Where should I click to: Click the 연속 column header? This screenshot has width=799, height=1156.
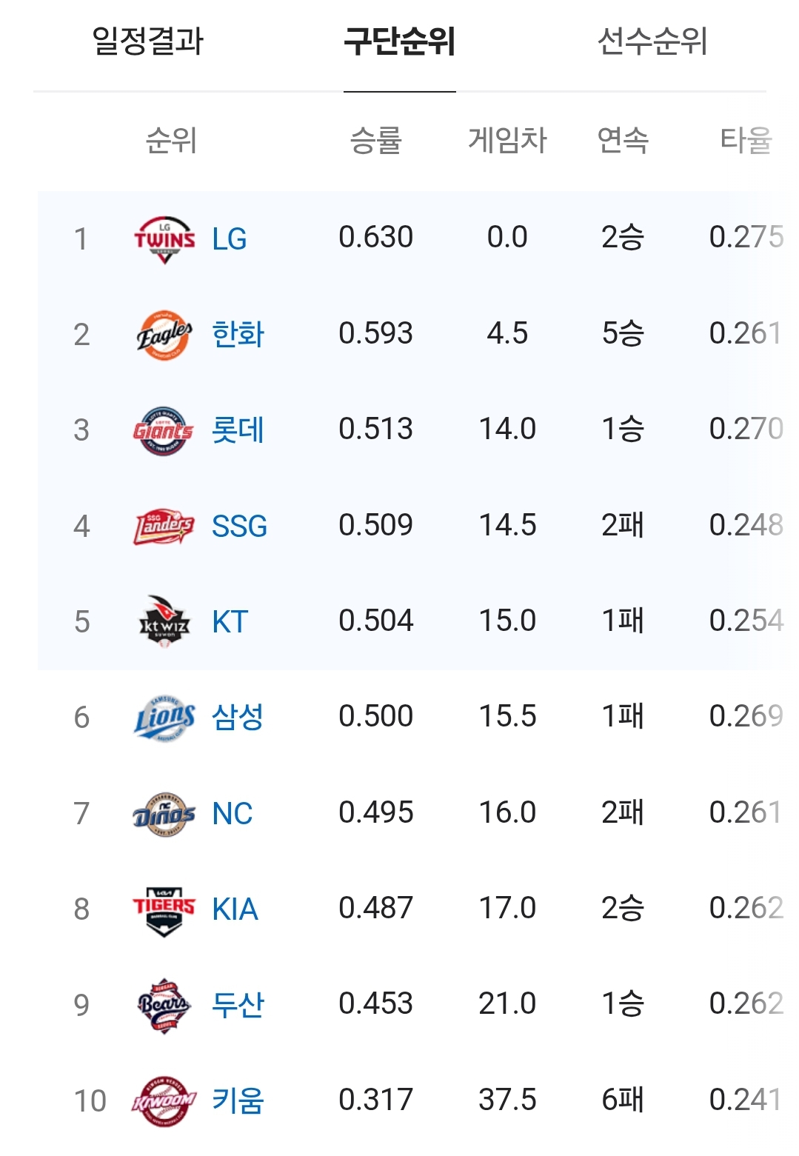(x=623, y=140)
